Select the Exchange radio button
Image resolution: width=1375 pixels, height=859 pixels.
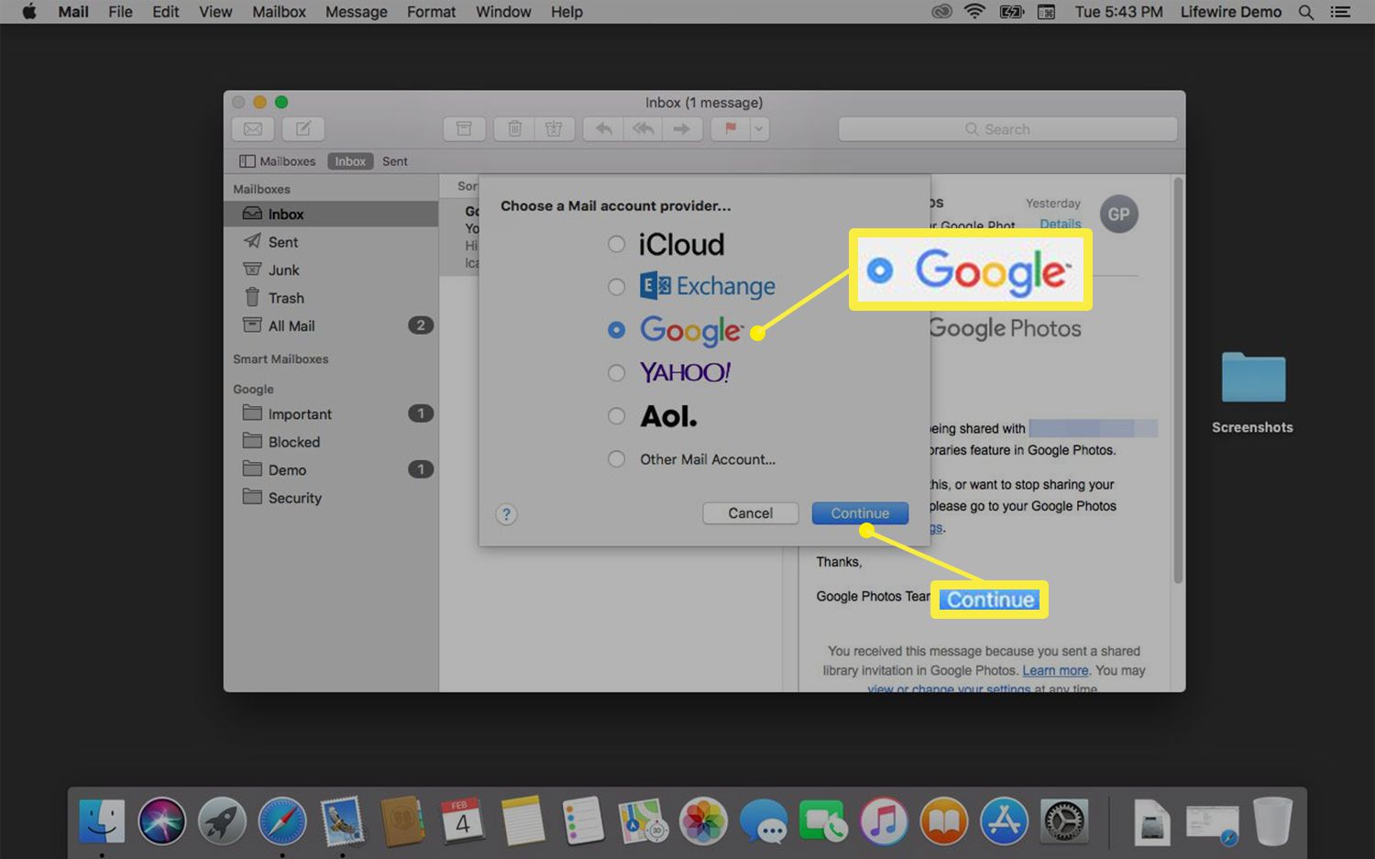point(616,287)
